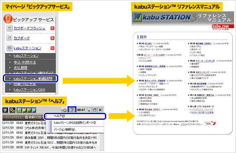
Task: Choose kabuマシーンからの銘柄インポート menu entry
Action: (75, 123)
